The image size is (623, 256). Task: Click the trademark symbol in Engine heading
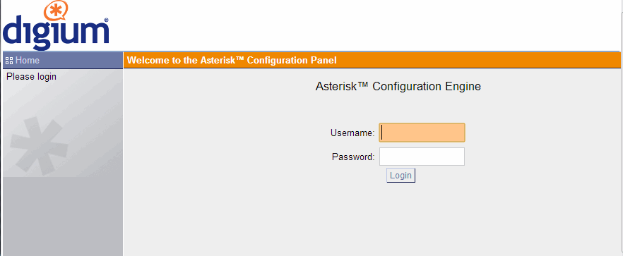click(364, 85)
